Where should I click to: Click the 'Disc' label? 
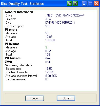pos(8,23)
